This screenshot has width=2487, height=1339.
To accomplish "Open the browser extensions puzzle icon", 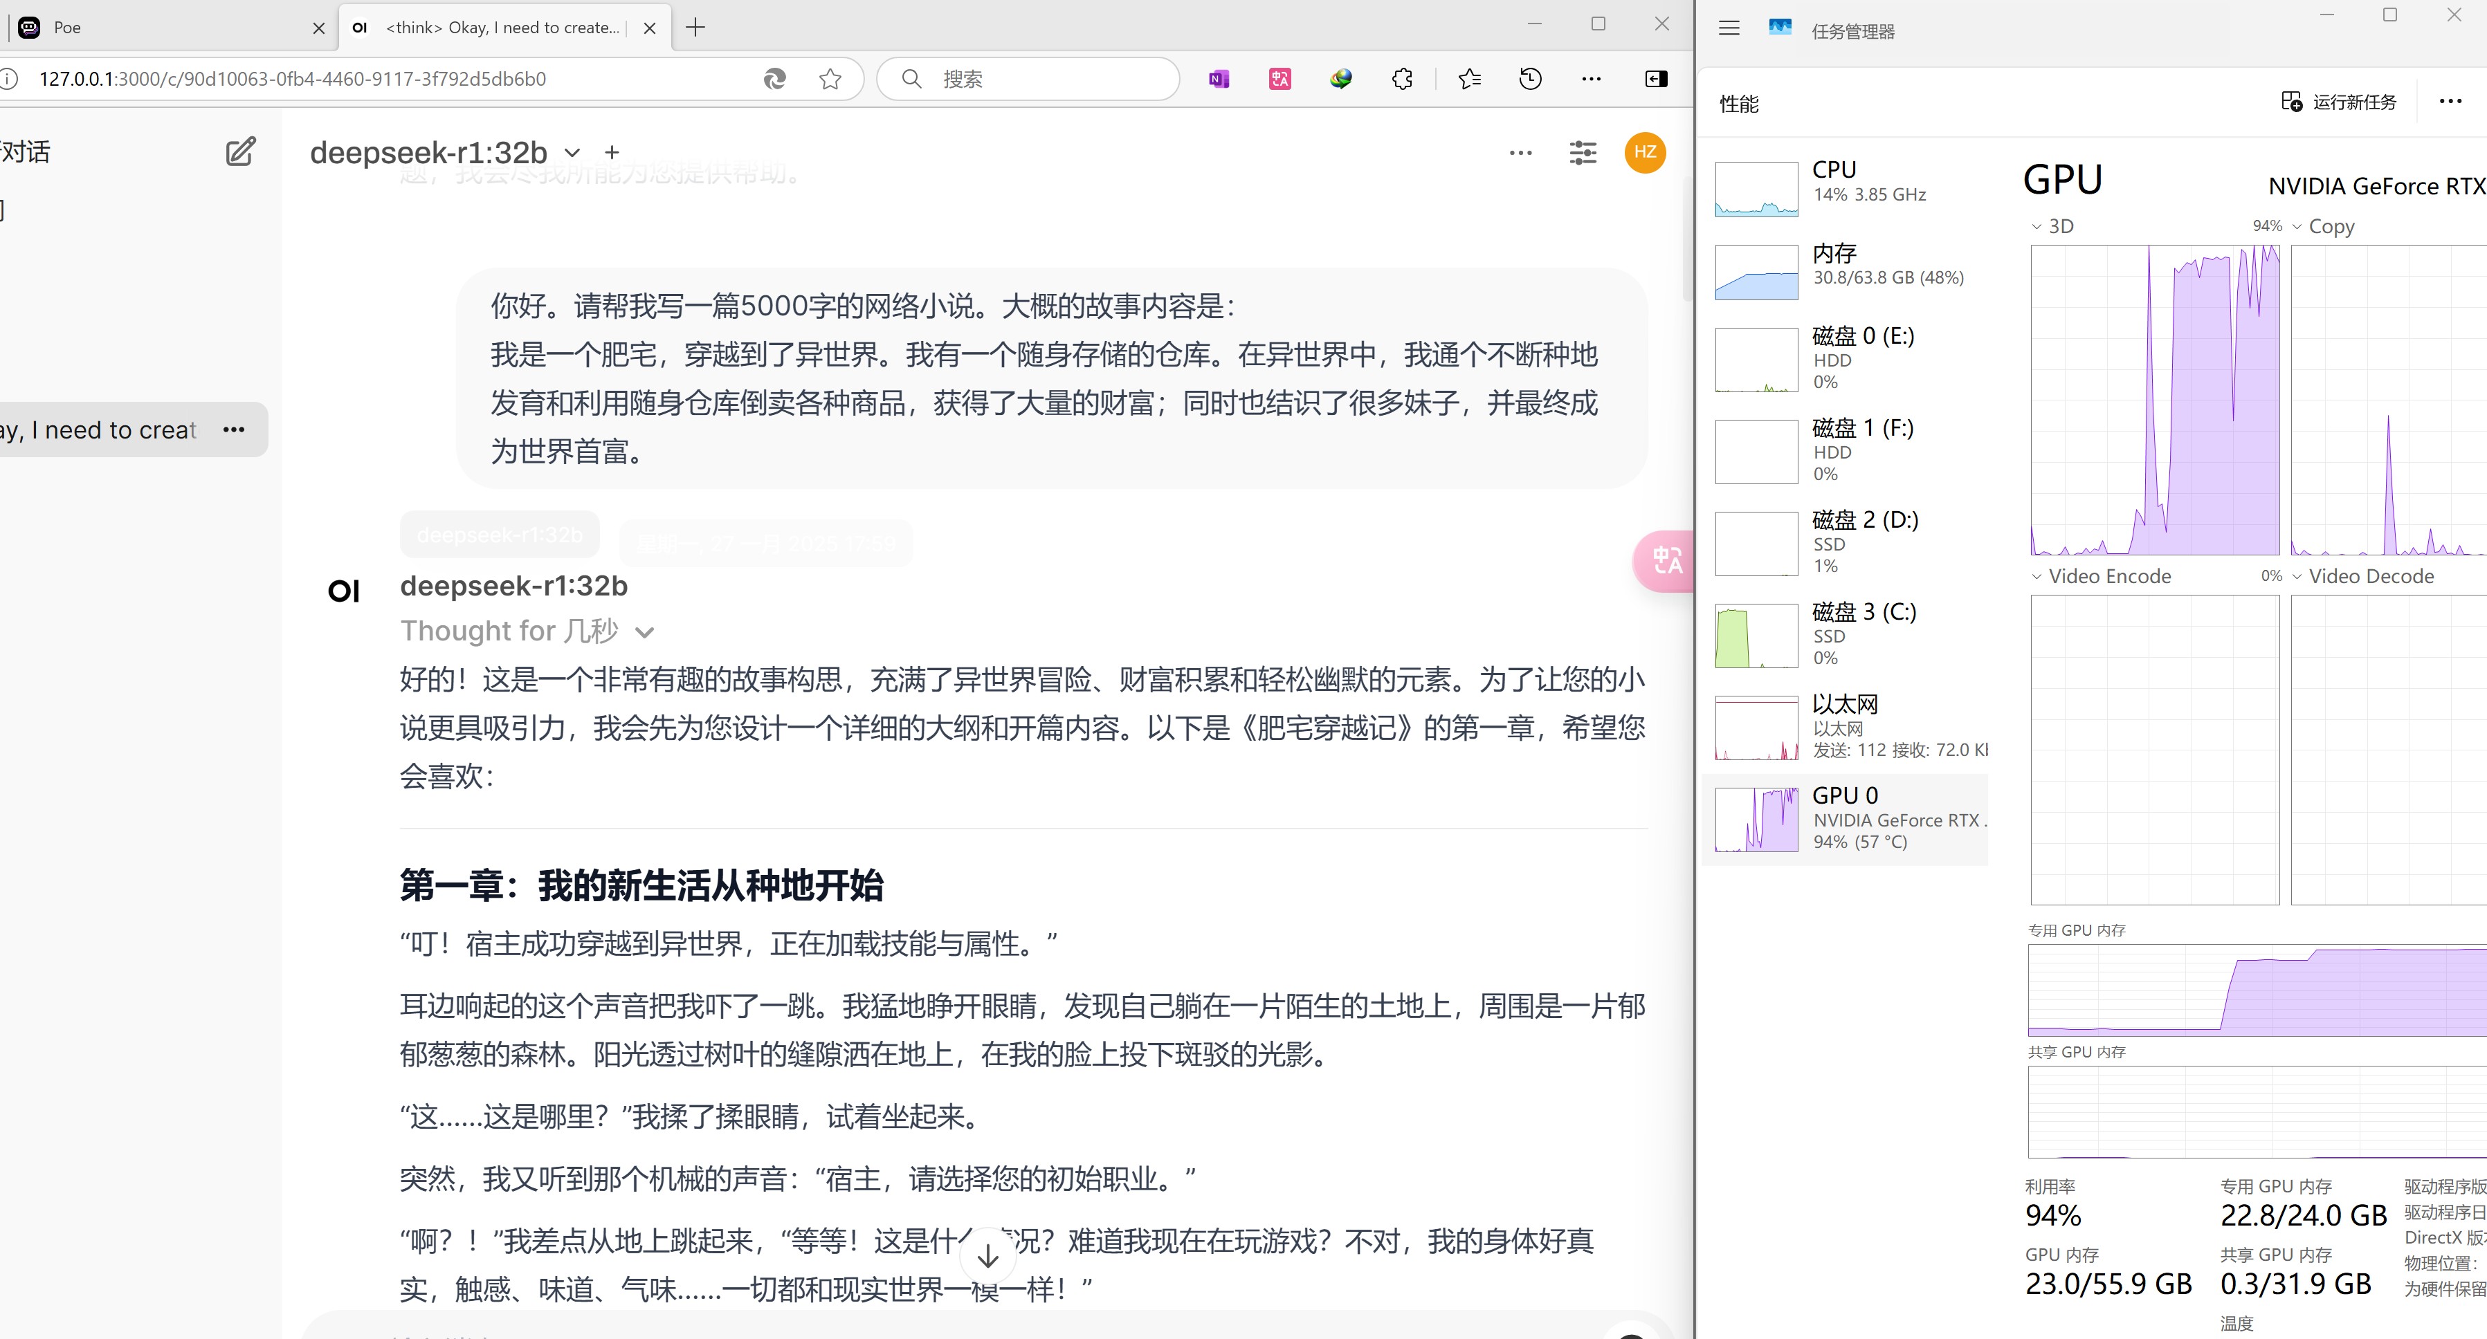I will tap(1402, 79).
